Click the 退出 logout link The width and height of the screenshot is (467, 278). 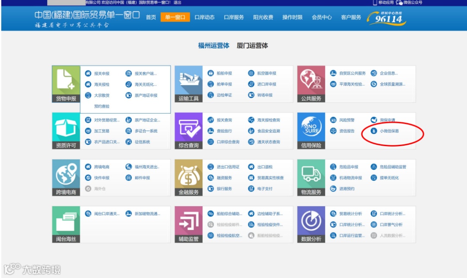coord(178,3)
